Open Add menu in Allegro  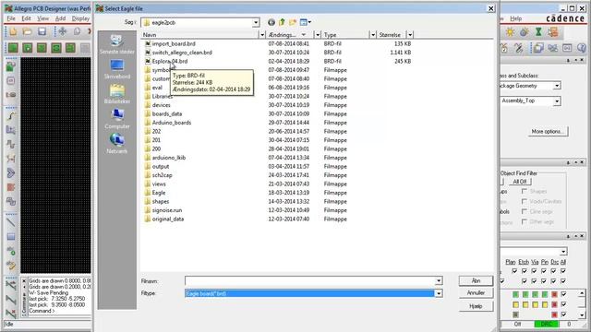(x=60, y=18)
